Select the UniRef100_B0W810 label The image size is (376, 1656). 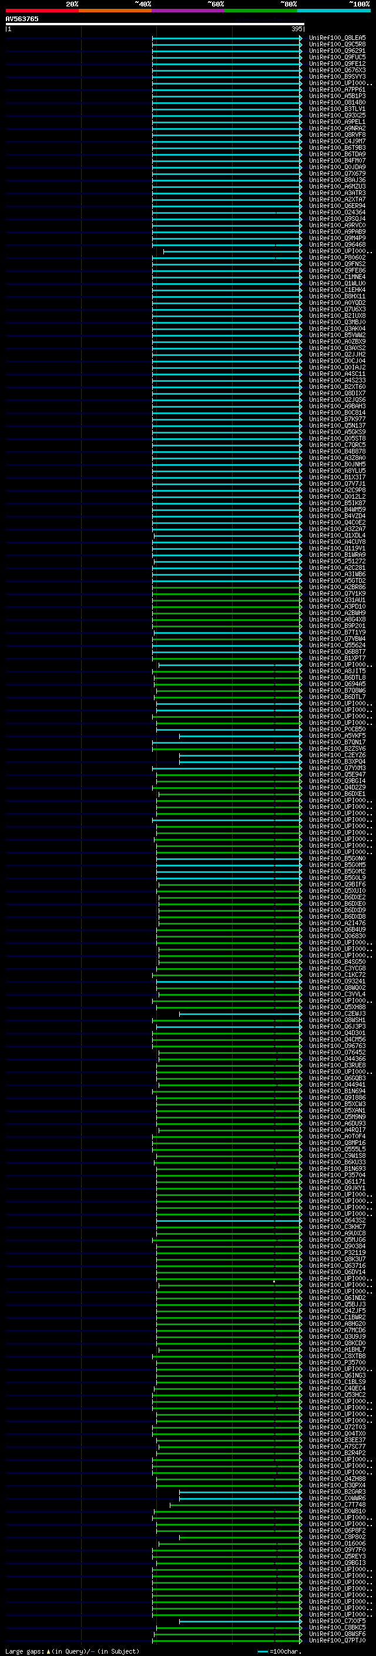337,1511
